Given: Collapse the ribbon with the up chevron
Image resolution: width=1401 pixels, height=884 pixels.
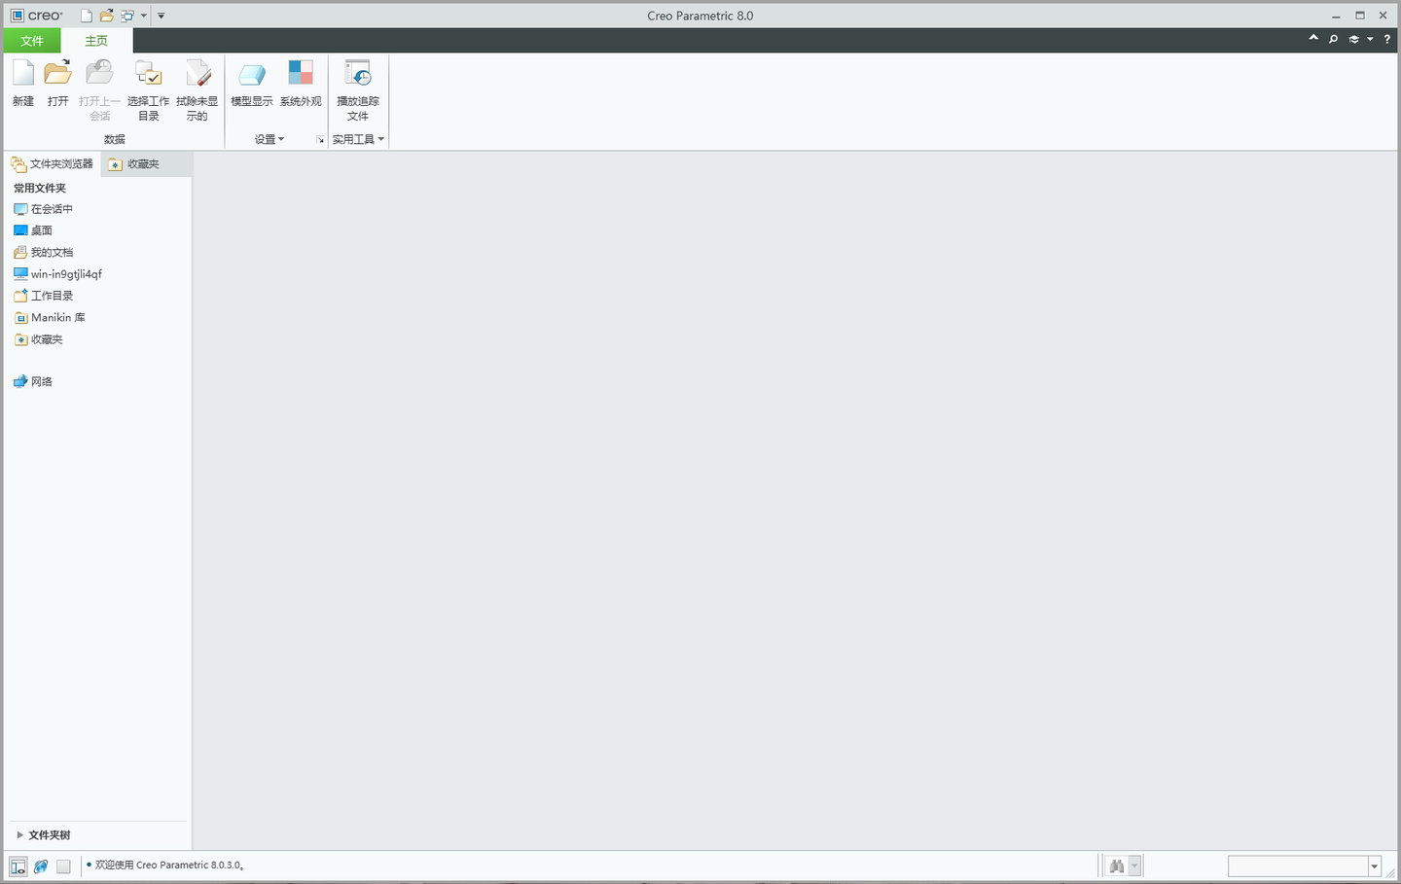Looking at the screenshot, I should tap(1313, 39).
